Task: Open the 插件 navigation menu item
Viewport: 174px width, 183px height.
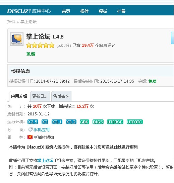Action: 84,11
